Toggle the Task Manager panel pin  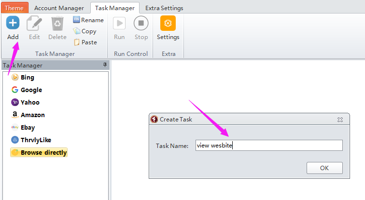pyautogui.click(x=105, y=65)
